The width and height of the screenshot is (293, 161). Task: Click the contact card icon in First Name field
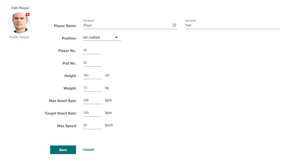coord(174,25)
